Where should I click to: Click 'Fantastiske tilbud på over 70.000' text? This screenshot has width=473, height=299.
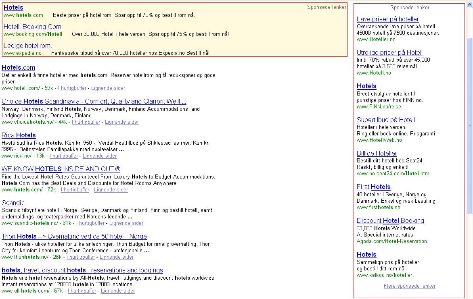click(130, 53)
